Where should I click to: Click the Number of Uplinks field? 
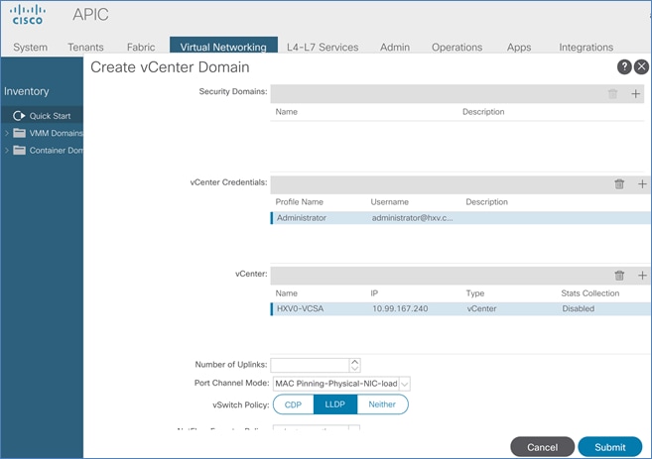click(310, 365)
